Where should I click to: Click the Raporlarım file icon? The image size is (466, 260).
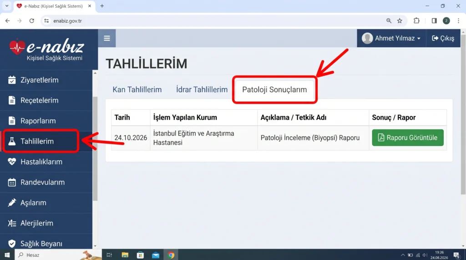(x=12, y=121)
